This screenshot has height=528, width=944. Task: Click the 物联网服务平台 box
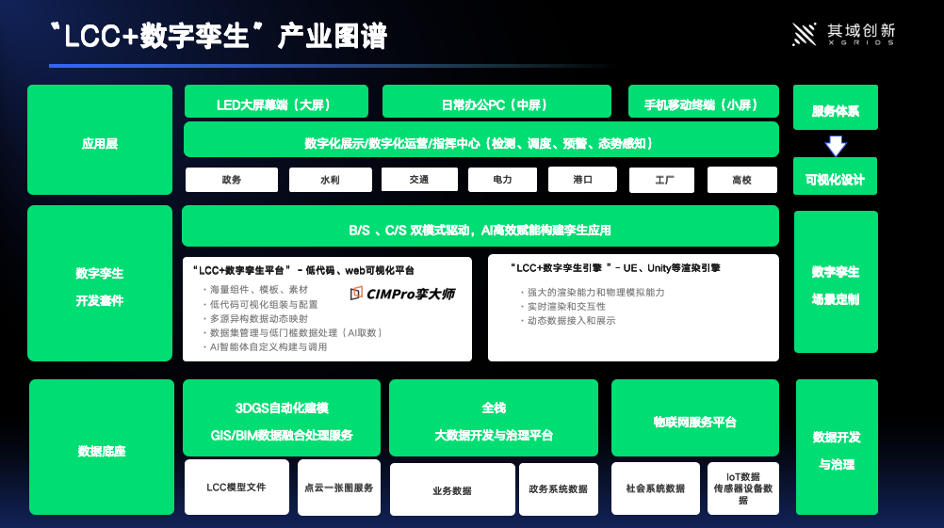coord(695,418)
